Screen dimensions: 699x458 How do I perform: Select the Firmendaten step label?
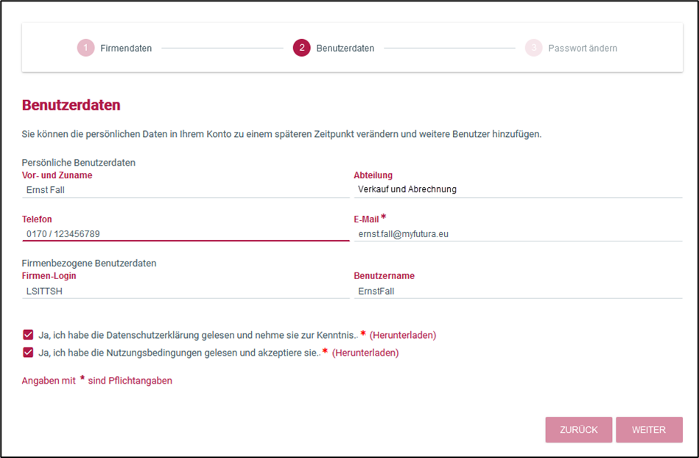(127, 49)
